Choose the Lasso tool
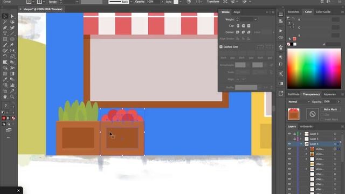This screenshot has width=345, height=194. click(x=12, y=22)
